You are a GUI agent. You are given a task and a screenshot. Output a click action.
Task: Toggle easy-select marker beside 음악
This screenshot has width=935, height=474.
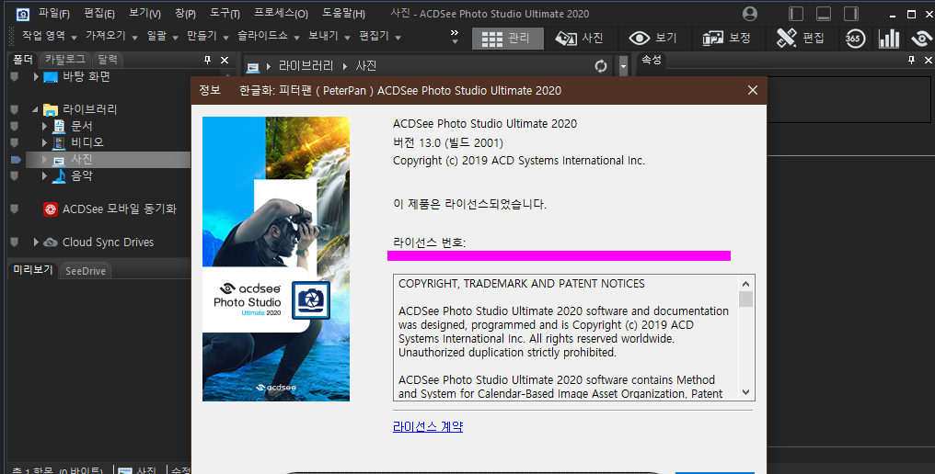coord(15,176)
